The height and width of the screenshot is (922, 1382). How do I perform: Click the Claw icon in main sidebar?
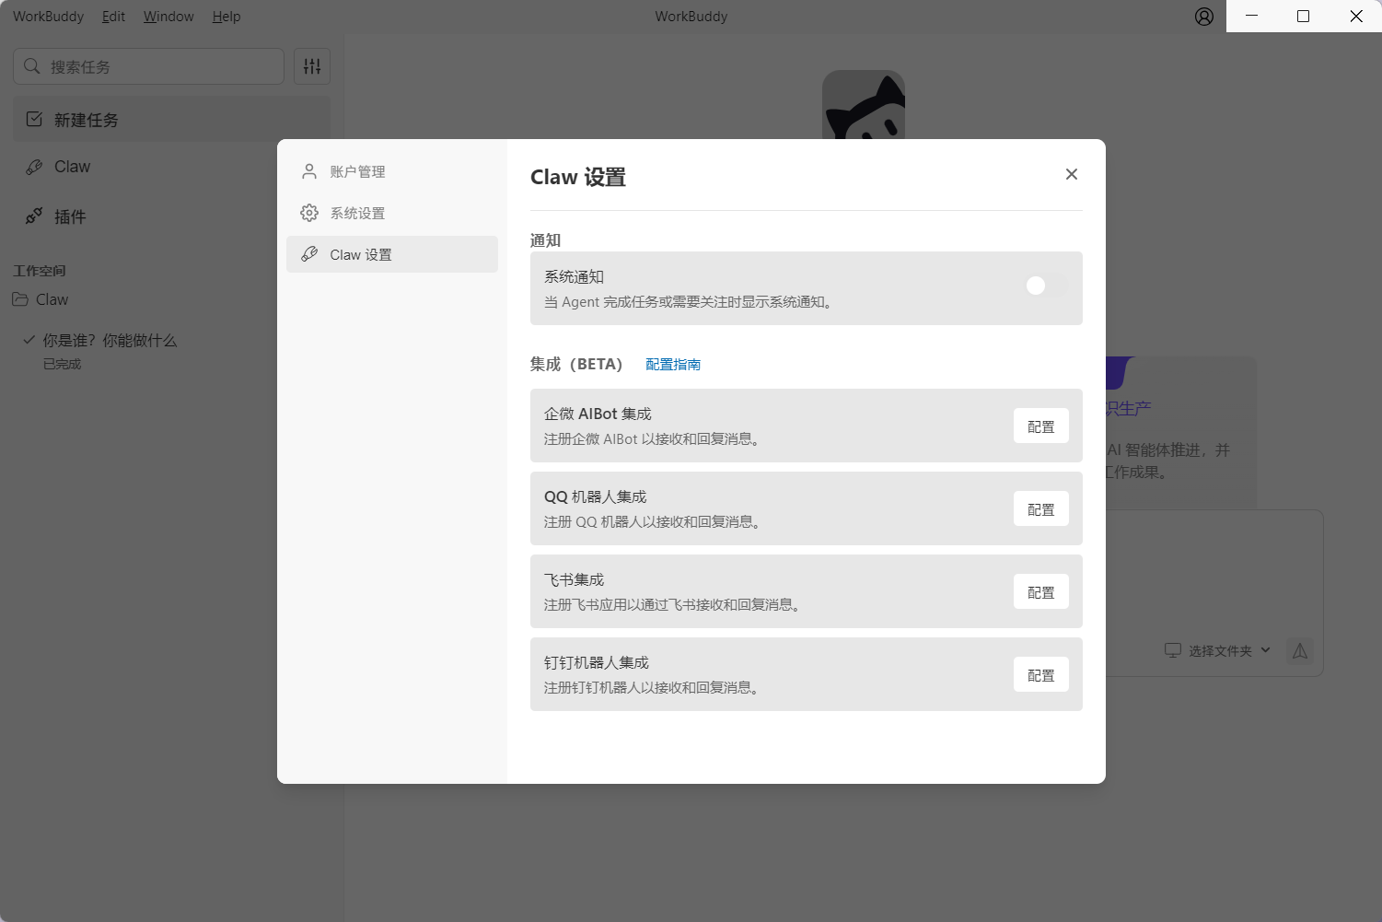point(34,167)
